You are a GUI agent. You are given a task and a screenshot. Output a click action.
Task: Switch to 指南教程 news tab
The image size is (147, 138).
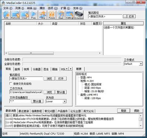click(37, 111)
